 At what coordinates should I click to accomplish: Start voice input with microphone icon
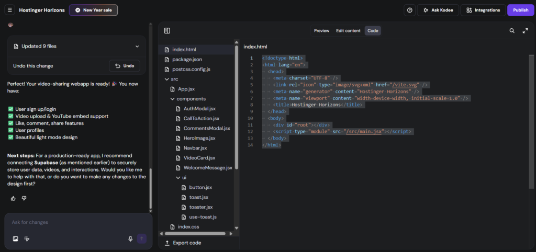130,239
